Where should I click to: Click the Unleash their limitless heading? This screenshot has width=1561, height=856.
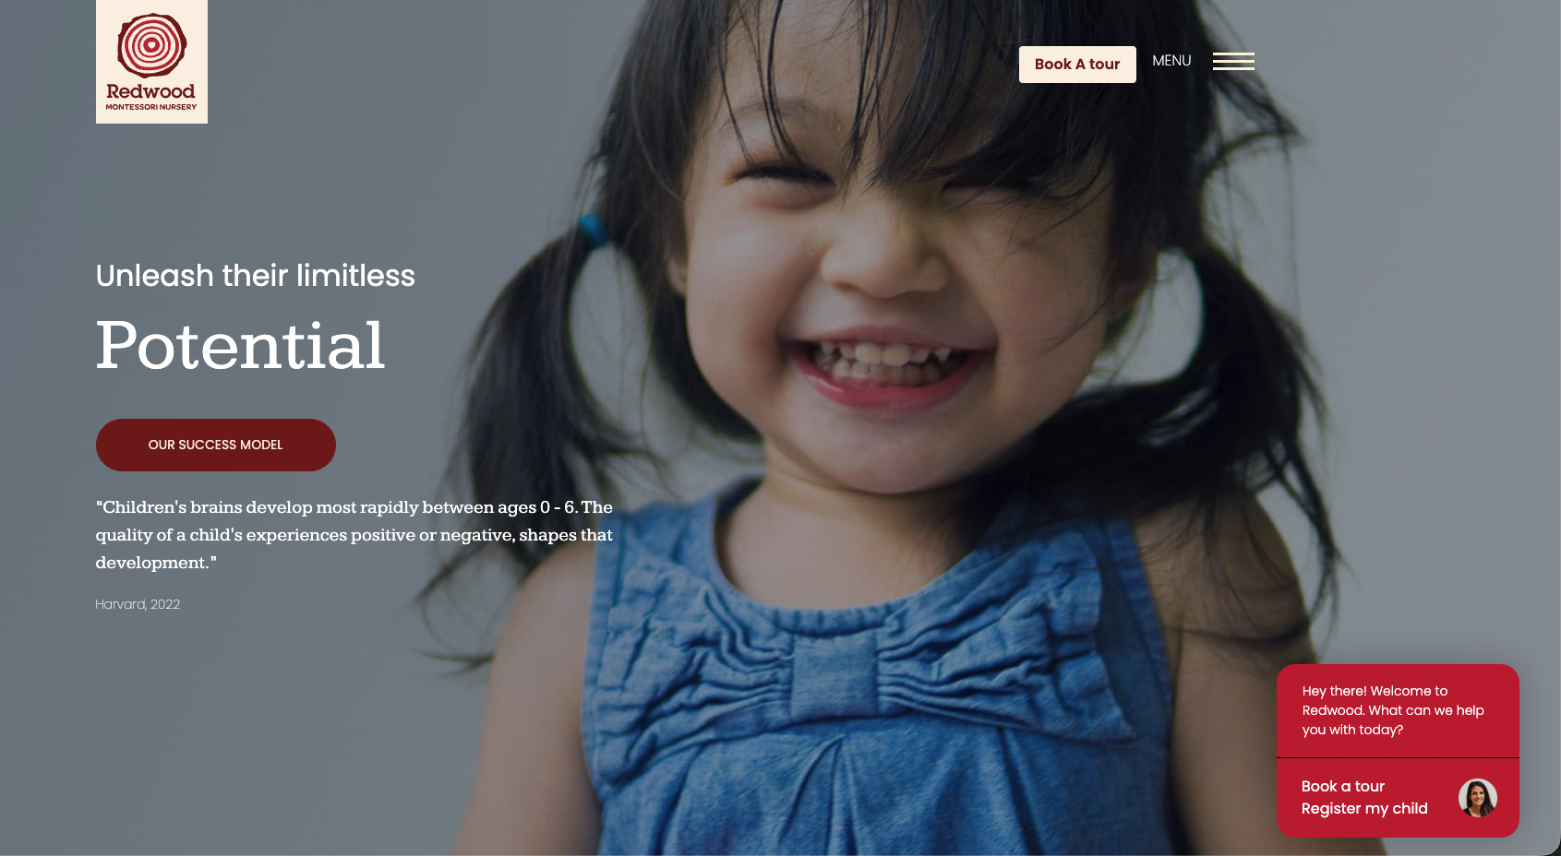(256, 276)
